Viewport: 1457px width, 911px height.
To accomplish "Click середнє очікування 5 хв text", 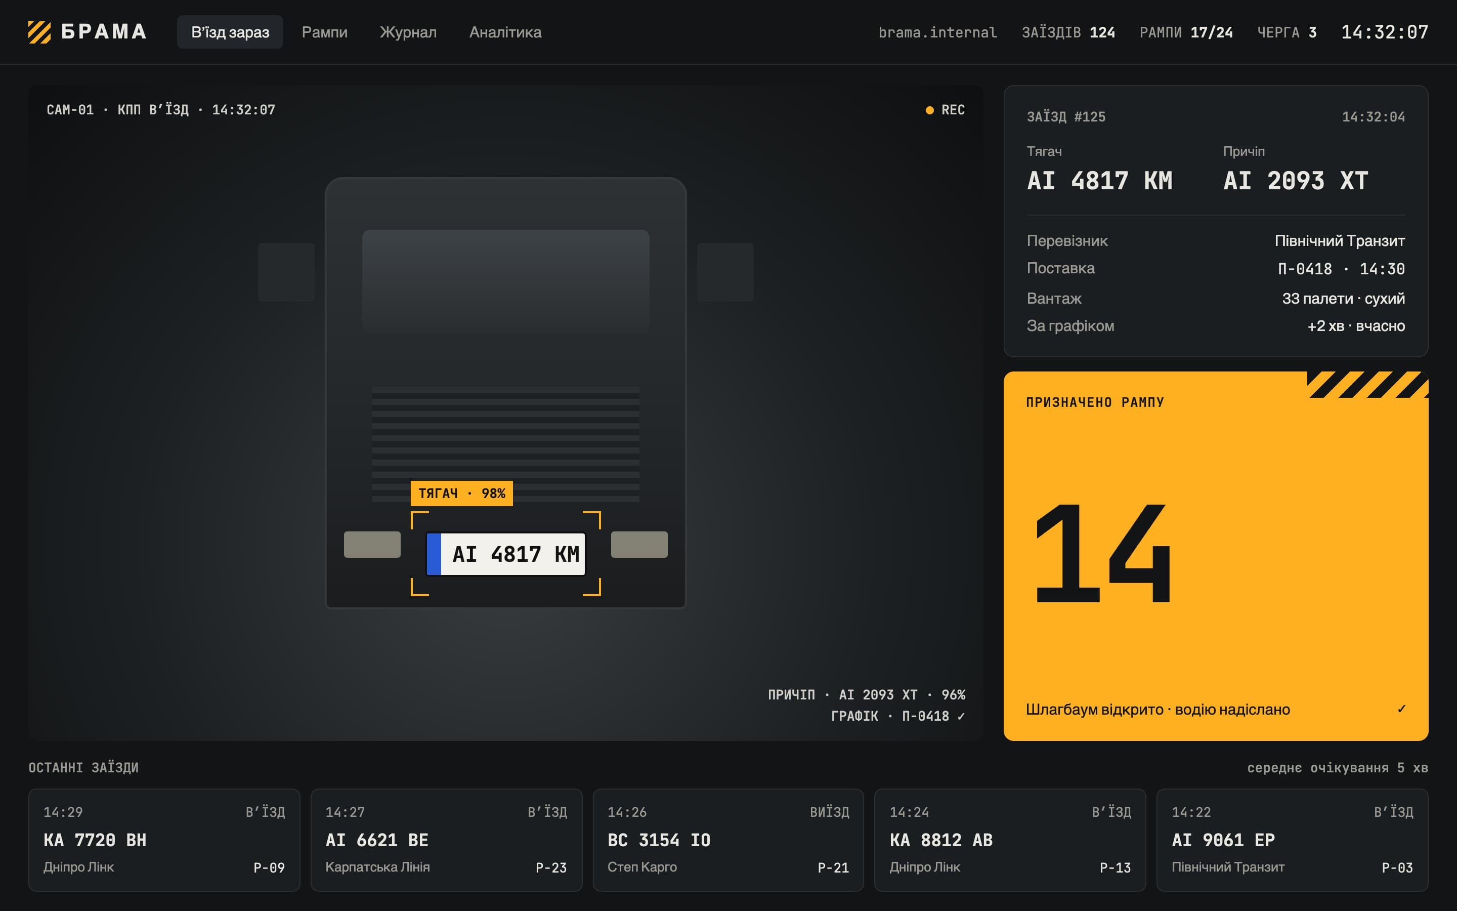I will (1337, 768).
